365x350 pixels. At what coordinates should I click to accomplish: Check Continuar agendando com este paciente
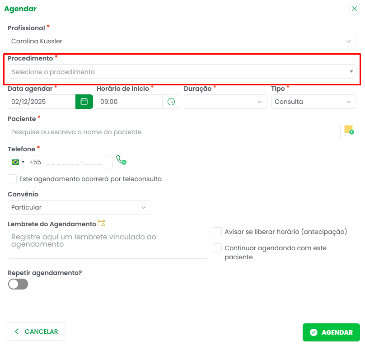coord(217,248)
